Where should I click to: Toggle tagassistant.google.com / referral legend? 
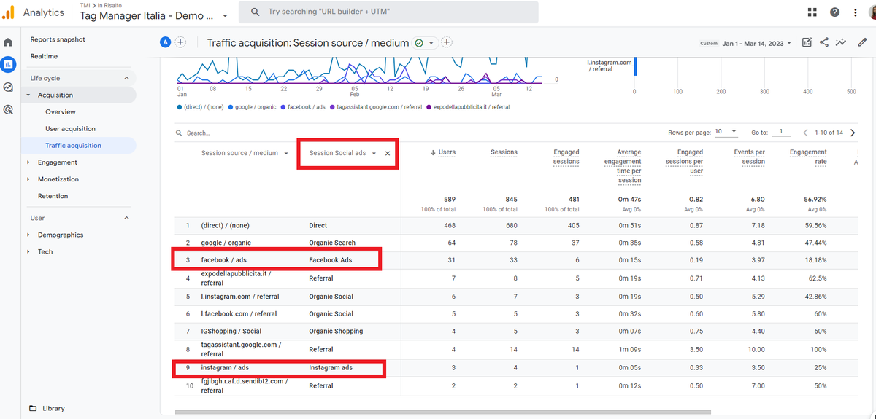tap(376, 106)
